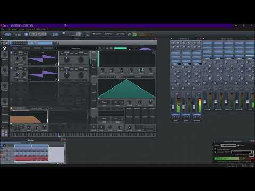Click the oscillator 1 level knob
Viewport: 255px width, 191px height.
(x=18, y=58)
